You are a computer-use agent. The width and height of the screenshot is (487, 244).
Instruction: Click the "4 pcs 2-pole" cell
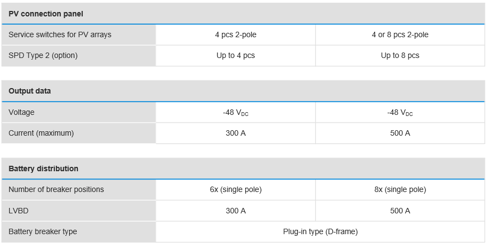(236, 35)
